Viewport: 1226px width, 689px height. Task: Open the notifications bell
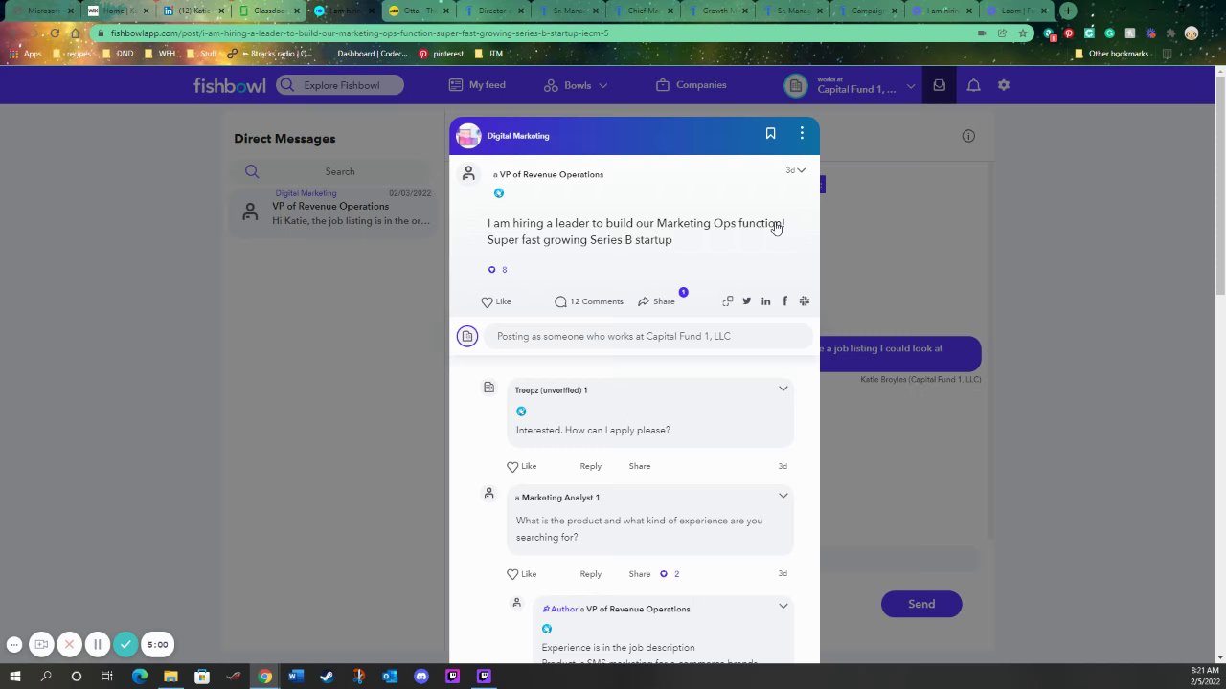pyautogui.click(x=973, y=85)
